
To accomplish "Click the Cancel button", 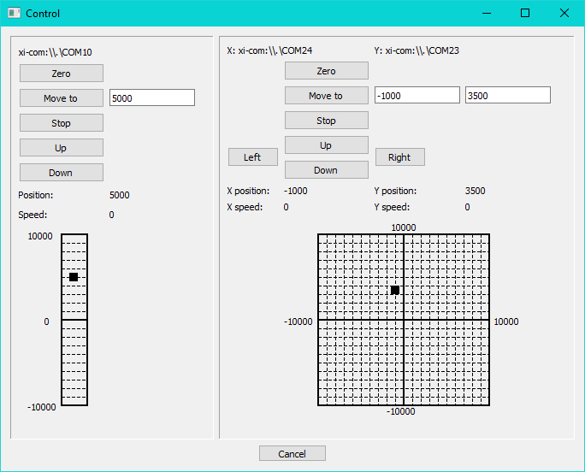I will tap(292, 454).
